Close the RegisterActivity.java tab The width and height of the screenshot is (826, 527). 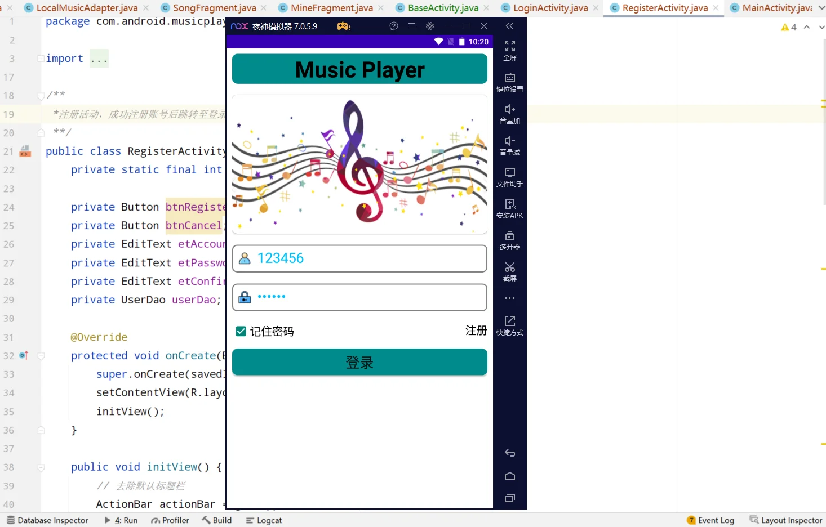tap(716, 8)
